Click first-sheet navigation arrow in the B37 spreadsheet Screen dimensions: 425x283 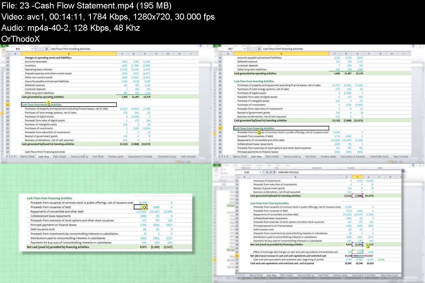[x=220, y=156]
